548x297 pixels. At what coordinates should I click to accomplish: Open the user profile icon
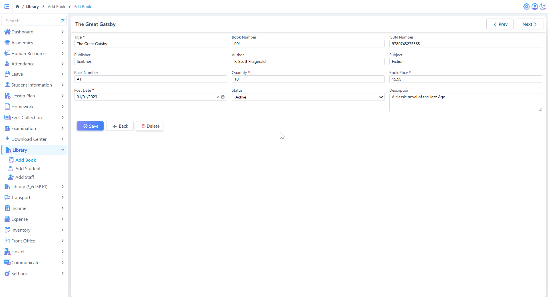pyautogui.click(x=535, y=7)
